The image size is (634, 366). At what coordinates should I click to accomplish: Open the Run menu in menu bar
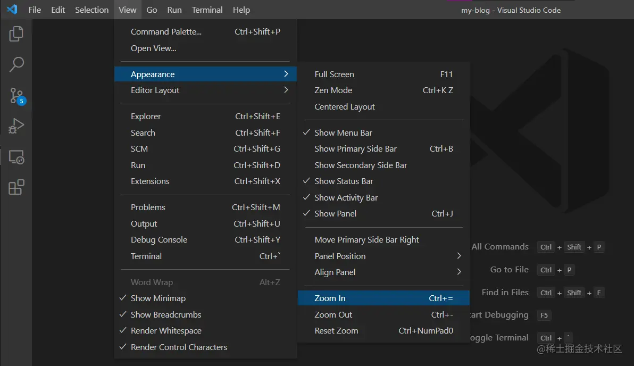pyautogui.click(x=174, y=10)
